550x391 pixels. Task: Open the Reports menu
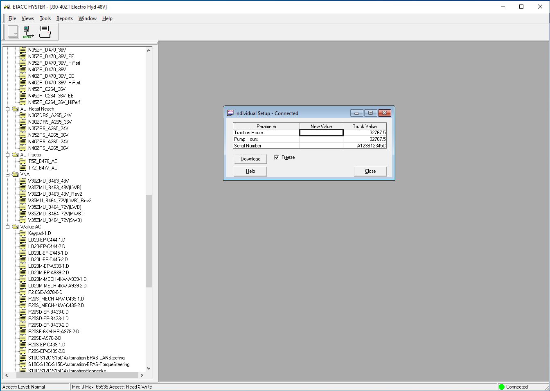(65, 18)
